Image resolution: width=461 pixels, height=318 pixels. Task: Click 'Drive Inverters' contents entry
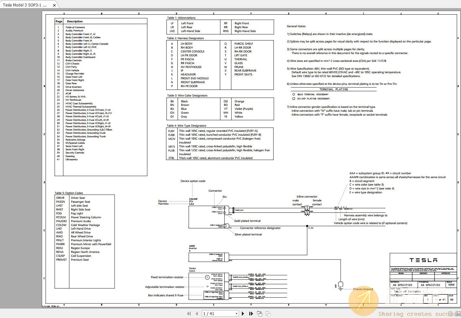point(73,87)
